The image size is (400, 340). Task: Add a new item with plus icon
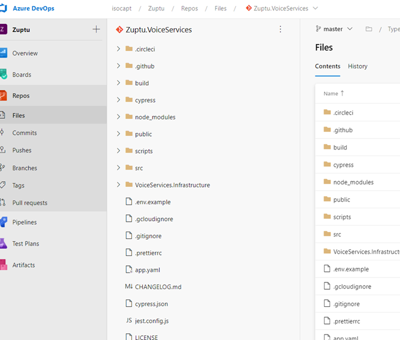(x=96, y=29)
